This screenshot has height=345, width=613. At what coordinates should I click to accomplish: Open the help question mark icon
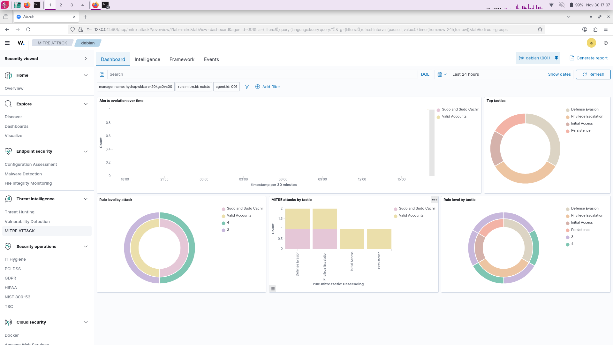606,43
